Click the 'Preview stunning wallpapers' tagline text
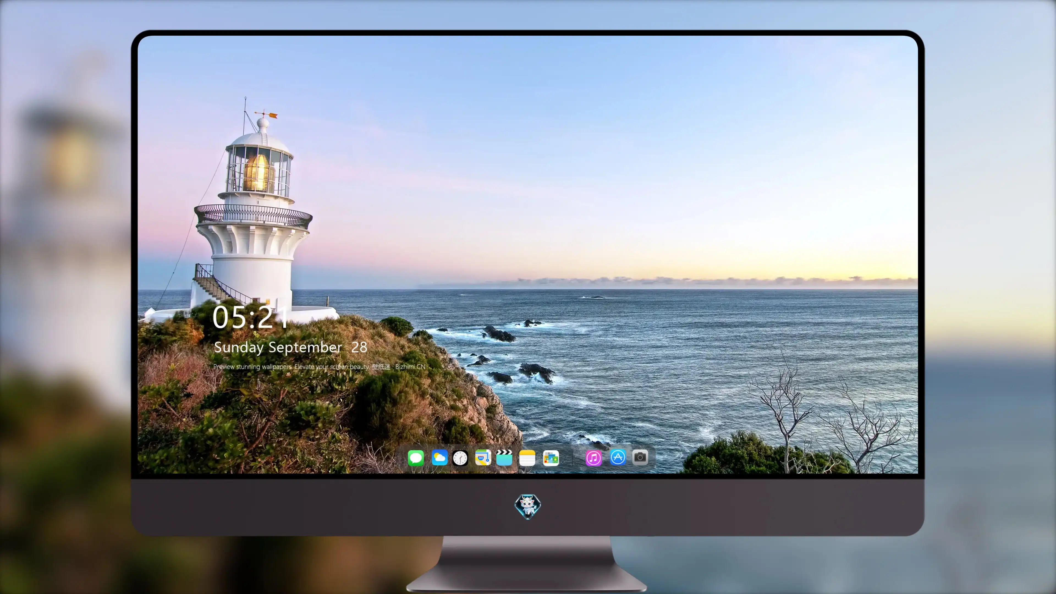 click(x=319, y=367)
